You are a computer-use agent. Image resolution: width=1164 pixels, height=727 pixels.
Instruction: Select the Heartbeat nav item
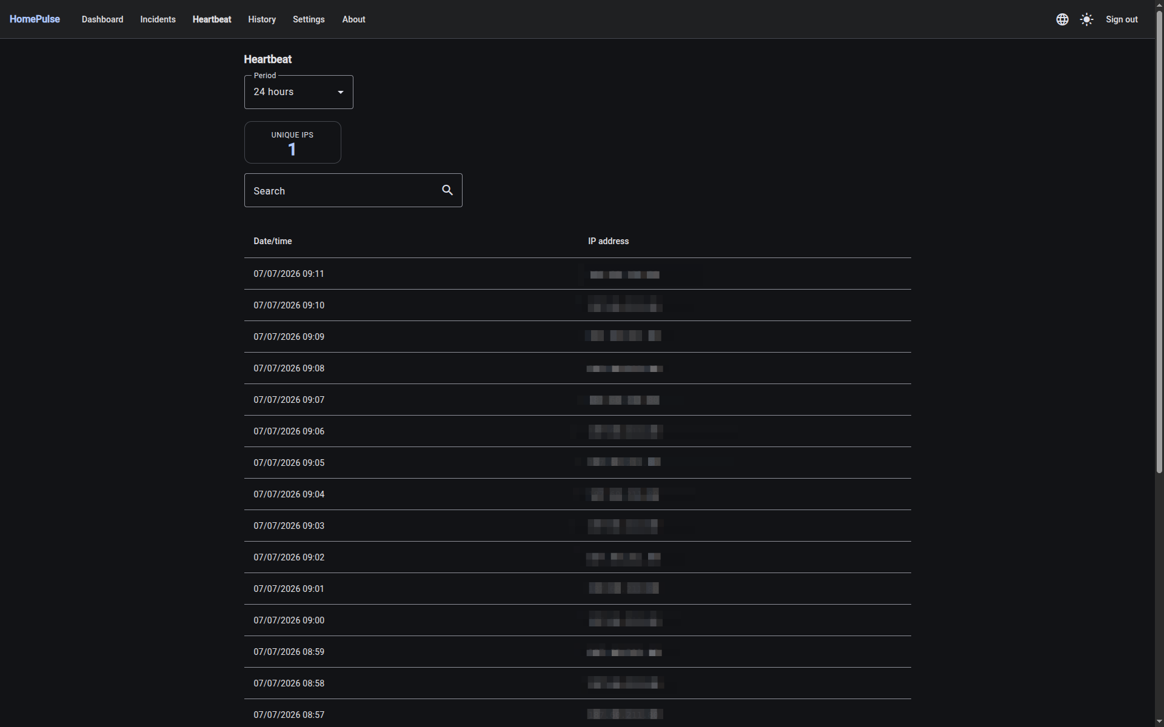[212, 19]
